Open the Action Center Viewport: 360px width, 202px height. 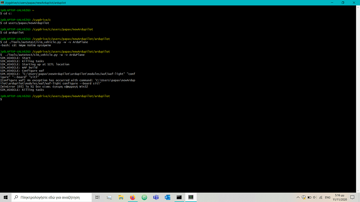[x=352, y=197]
